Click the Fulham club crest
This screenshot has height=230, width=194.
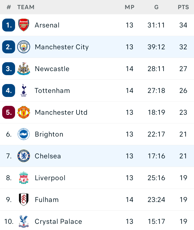click(24, 200)
